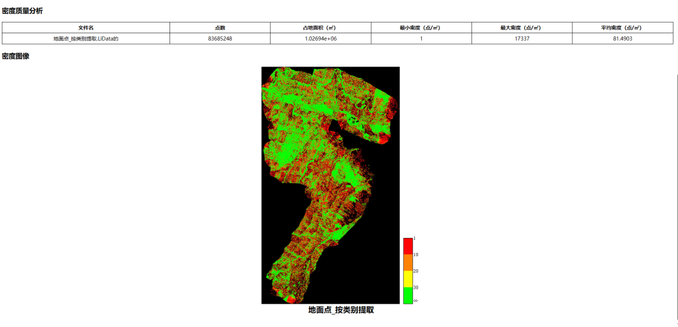The height and width of the screenshot is (327, 678).
Task: Click the 密度质量分析 heading
Action: coord(23,11)
